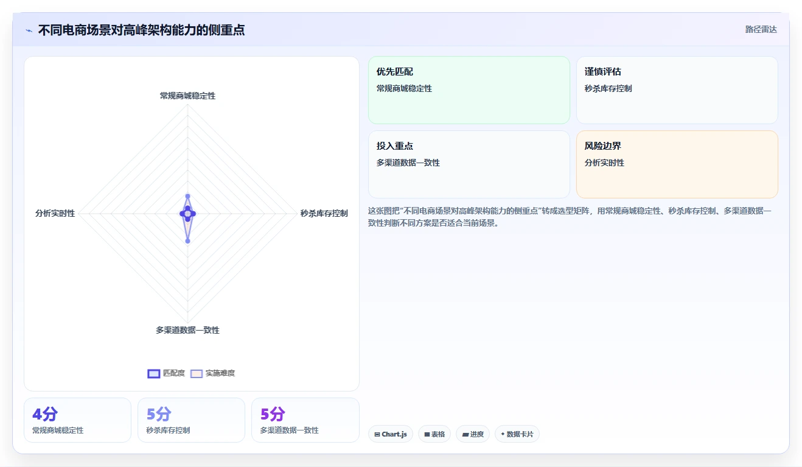
Task: Click the 进度 tag chip
Action: (473, 434)
